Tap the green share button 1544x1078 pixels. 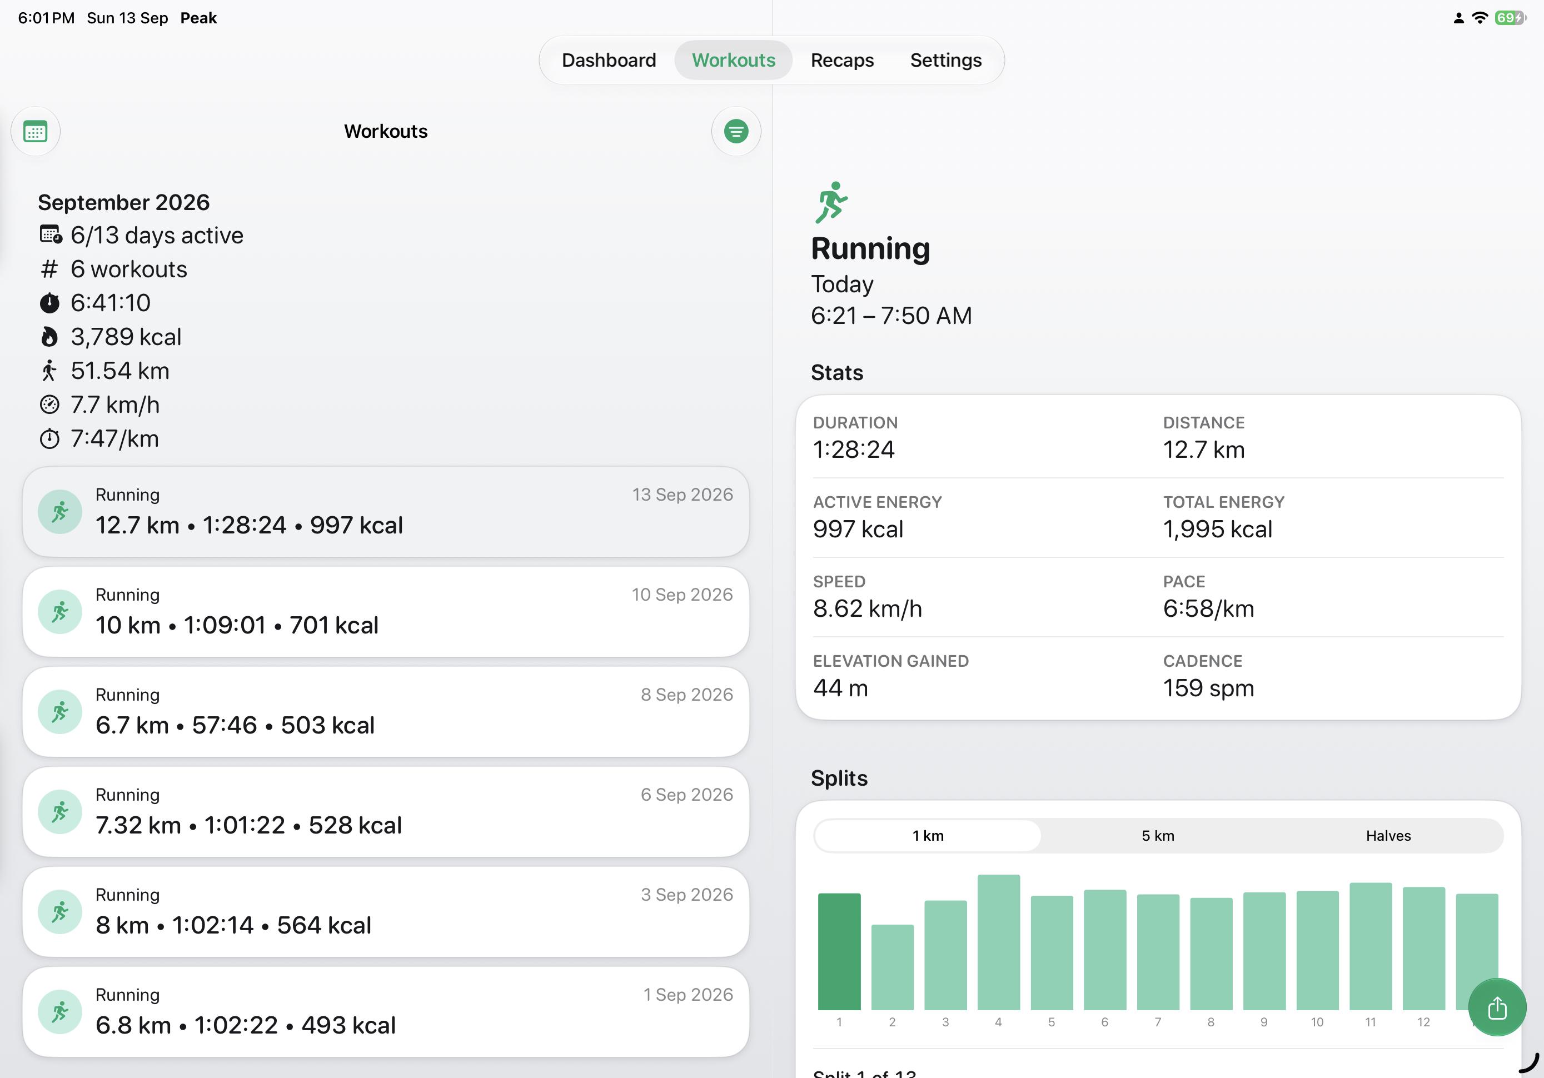1497,1007
